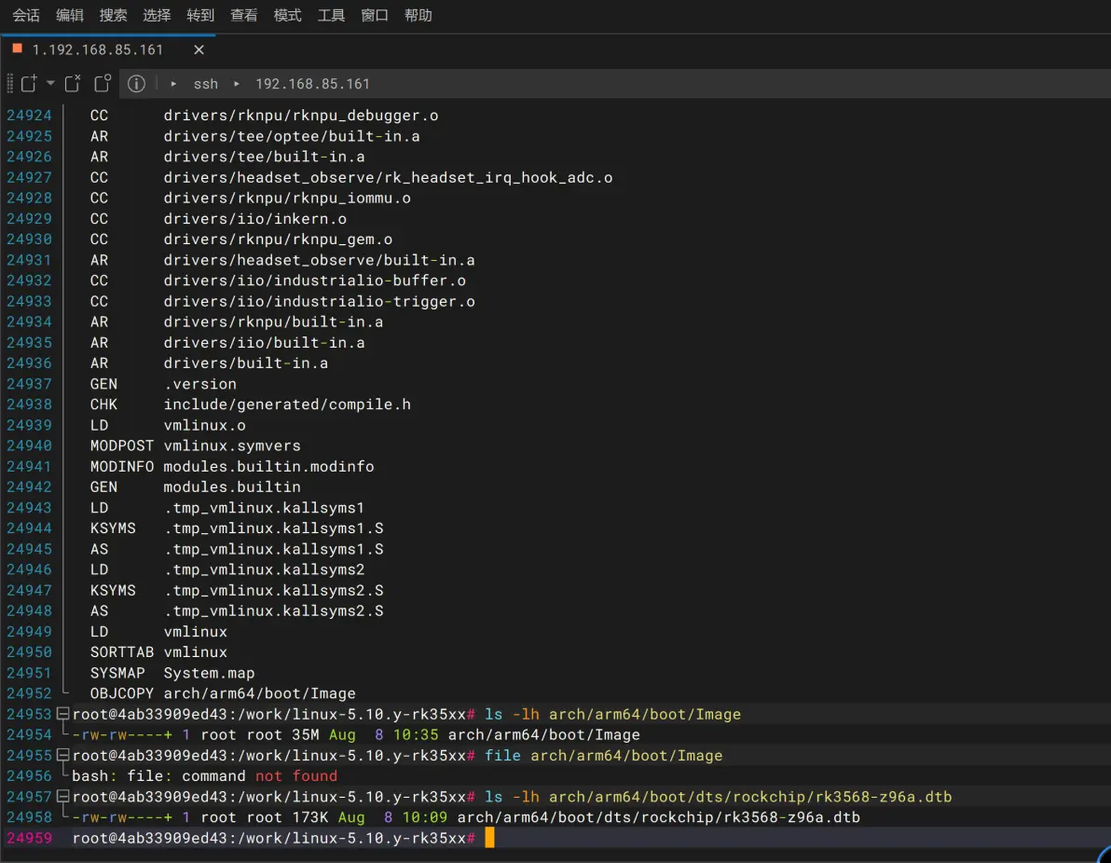Click .tmp_vmlinux.kallsyms2 on LD line
Viewport: 1111px width, 863px height.
(x=265, y=569)
